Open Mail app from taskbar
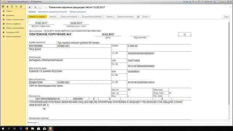Screen dimensions: 233x131 tap(44, 128)
